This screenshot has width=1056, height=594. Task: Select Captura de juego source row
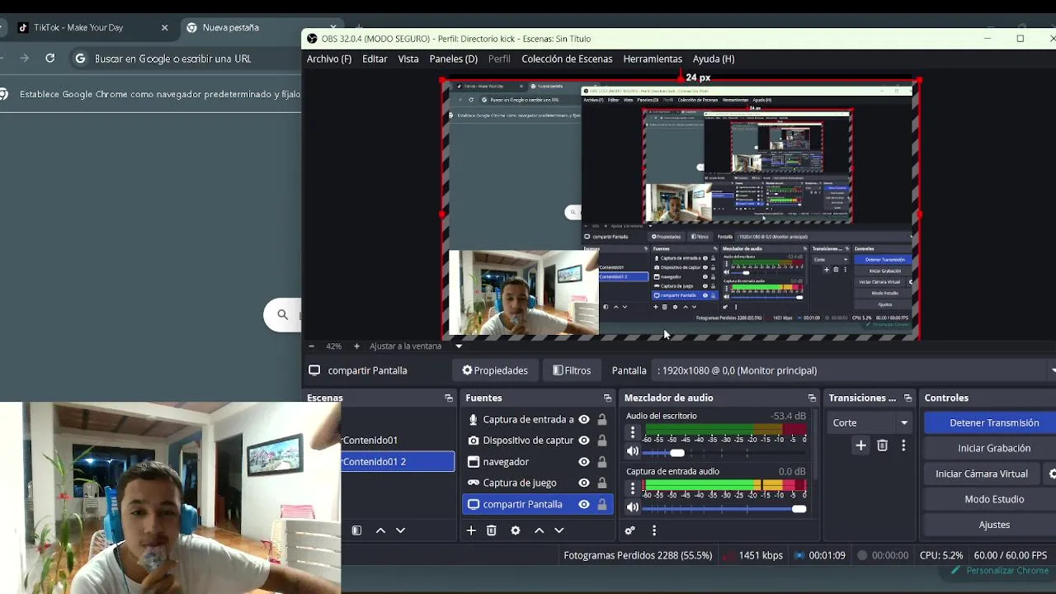pyautogui.click(x=537, y=483)
